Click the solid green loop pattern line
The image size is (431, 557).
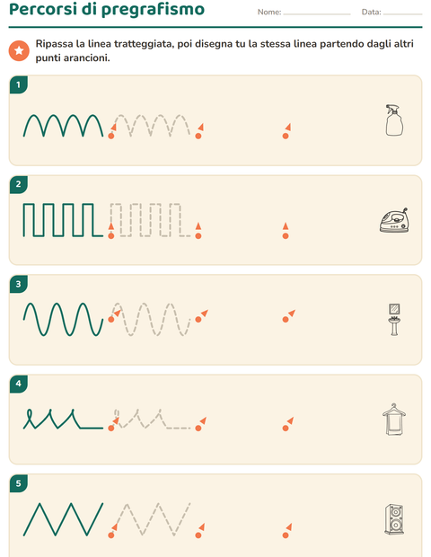63,420
